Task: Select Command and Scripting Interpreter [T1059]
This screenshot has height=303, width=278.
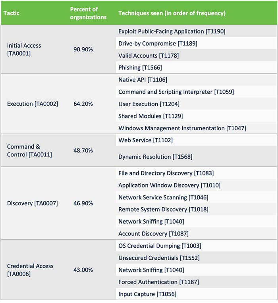Action: (x=176, y=92)
